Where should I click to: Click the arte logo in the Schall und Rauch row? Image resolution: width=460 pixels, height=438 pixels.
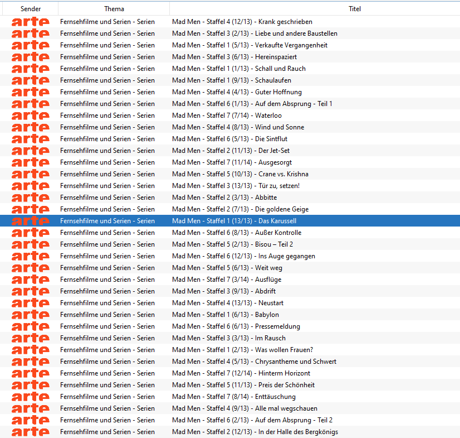(x=31, y=69)
